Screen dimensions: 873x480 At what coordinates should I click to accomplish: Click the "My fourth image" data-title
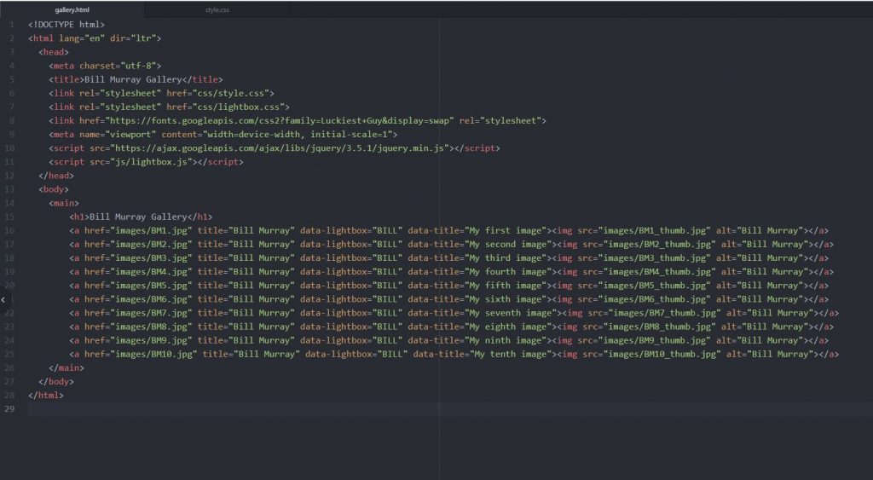pyautogui.click(x=508, y=272)
